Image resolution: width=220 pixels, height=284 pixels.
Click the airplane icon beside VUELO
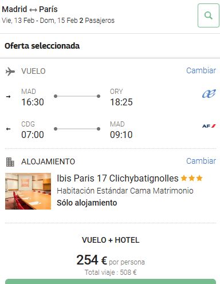click(x=10, y=72)
